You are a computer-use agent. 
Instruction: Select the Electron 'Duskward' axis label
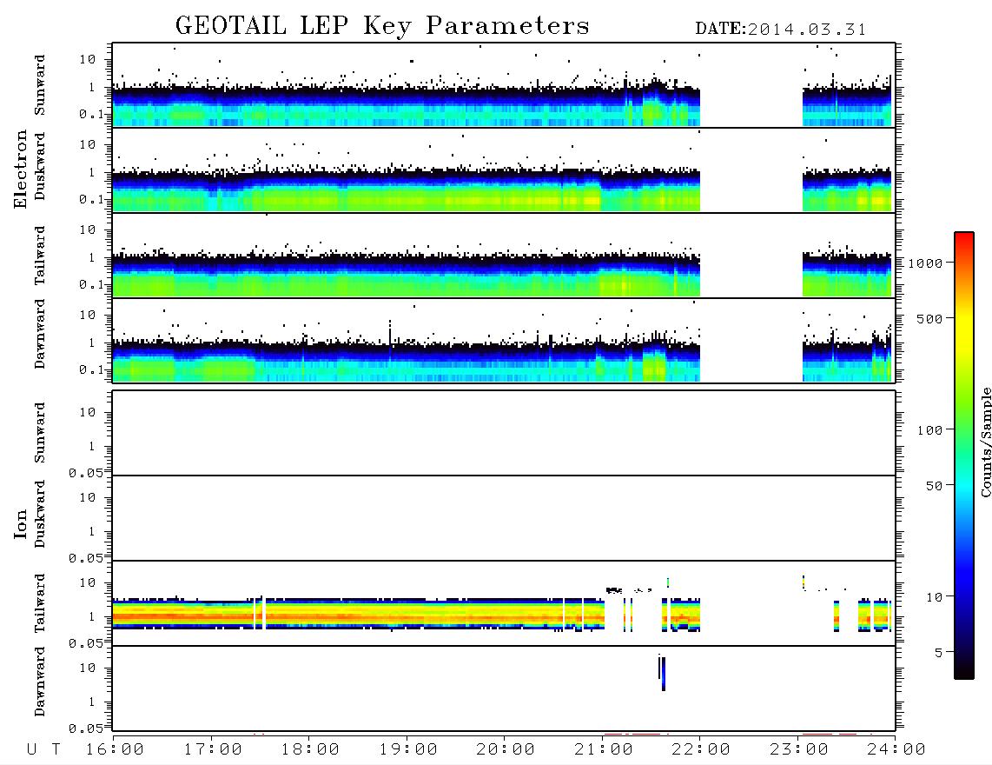39,167
